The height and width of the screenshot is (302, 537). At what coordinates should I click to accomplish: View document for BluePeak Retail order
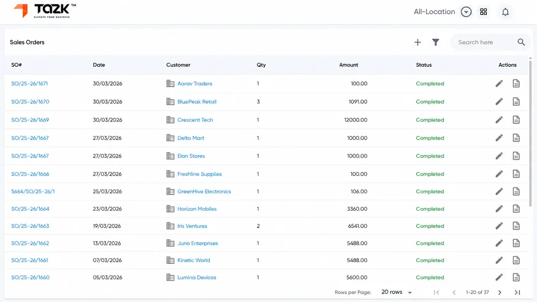coord(516,102)
